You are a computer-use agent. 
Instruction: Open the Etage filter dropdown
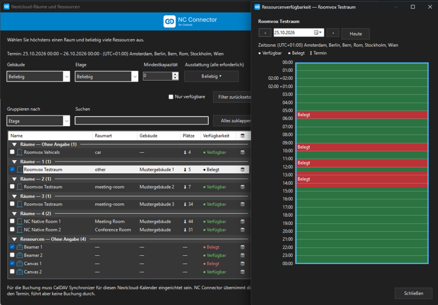pos(107,76)
